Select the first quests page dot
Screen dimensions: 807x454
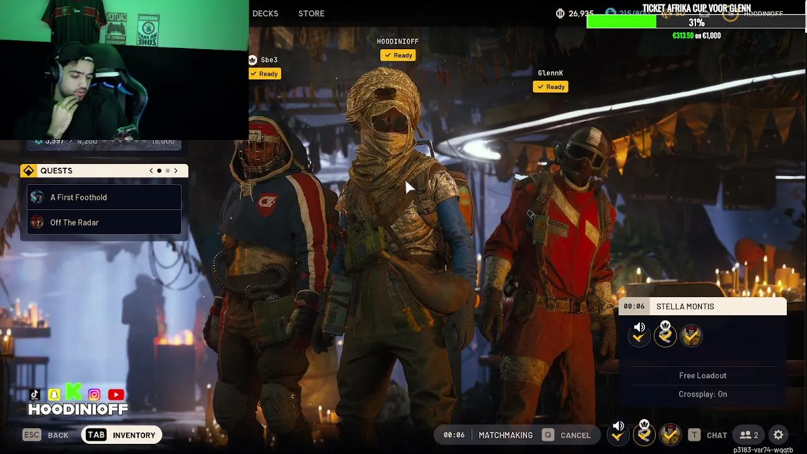coord(160,171)
